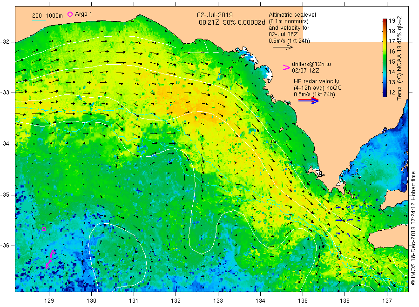Click the longitude label 133
419x307 pixels.
pyautogui.click(x=218, y=301)
